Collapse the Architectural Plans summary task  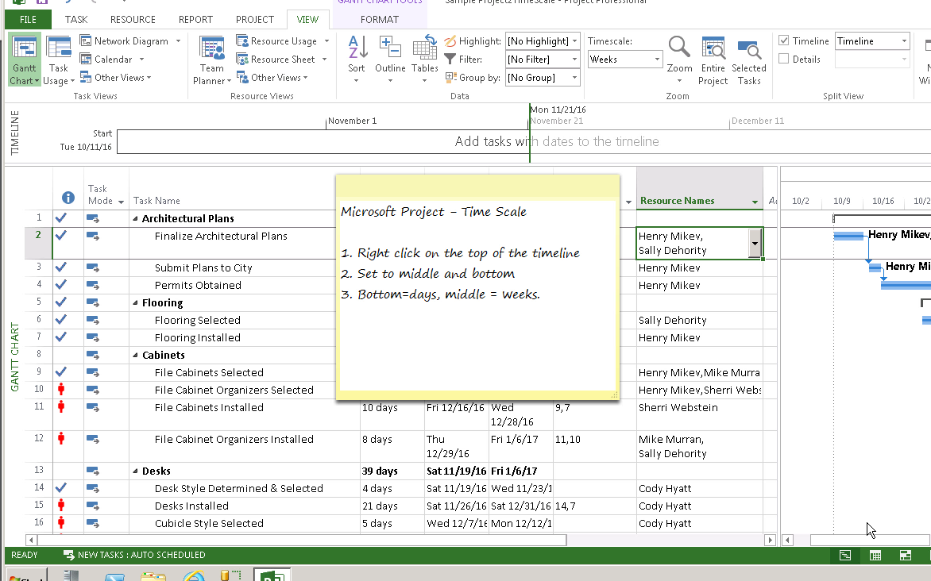[135, 219]
